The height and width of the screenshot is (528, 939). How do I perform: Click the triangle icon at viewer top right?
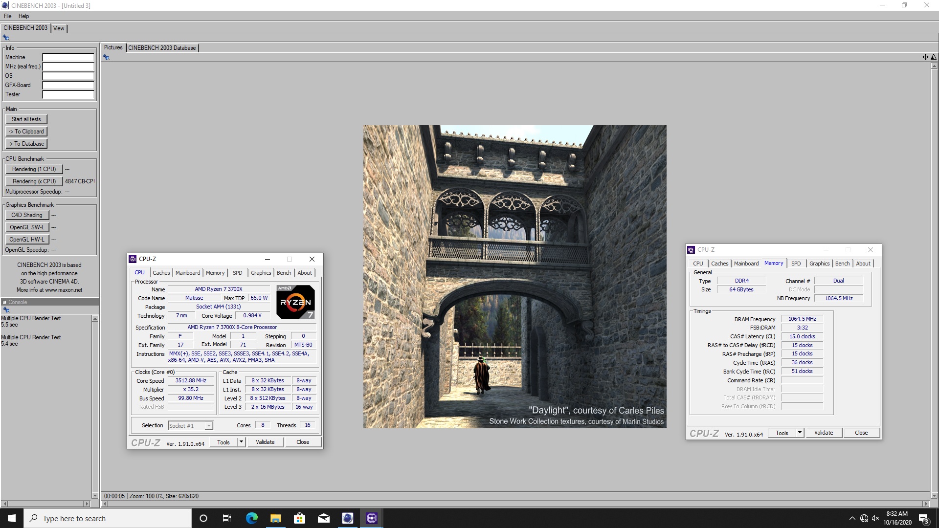933,57
